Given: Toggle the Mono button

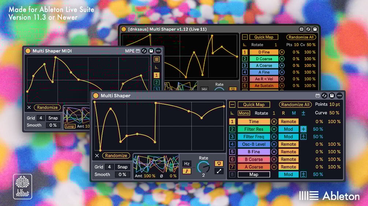Looking at the screenshot, I should [x=244, y=113].
